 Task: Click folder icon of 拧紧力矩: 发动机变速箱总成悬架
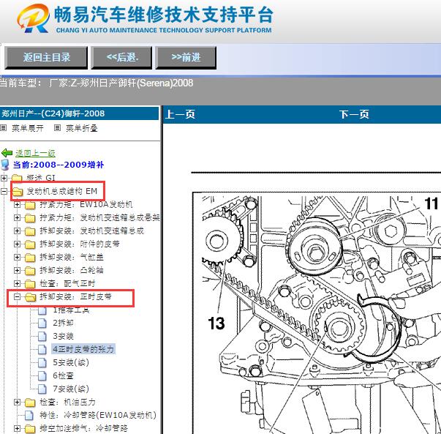coord(30,218)
